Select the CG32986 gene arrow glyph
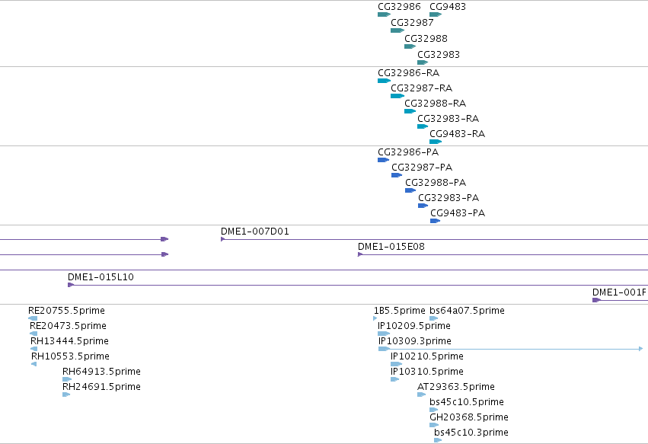Image resolution: width=648 pixels, height=444 pixels. click(x=384, y=14)
